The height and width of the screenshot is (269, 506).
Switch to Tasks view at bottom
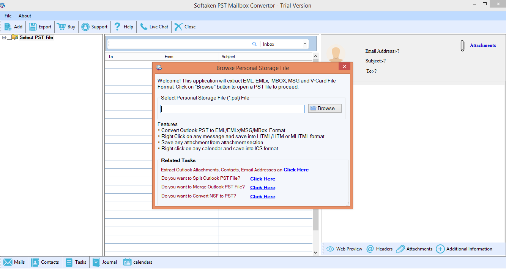[x=76, y=262]
